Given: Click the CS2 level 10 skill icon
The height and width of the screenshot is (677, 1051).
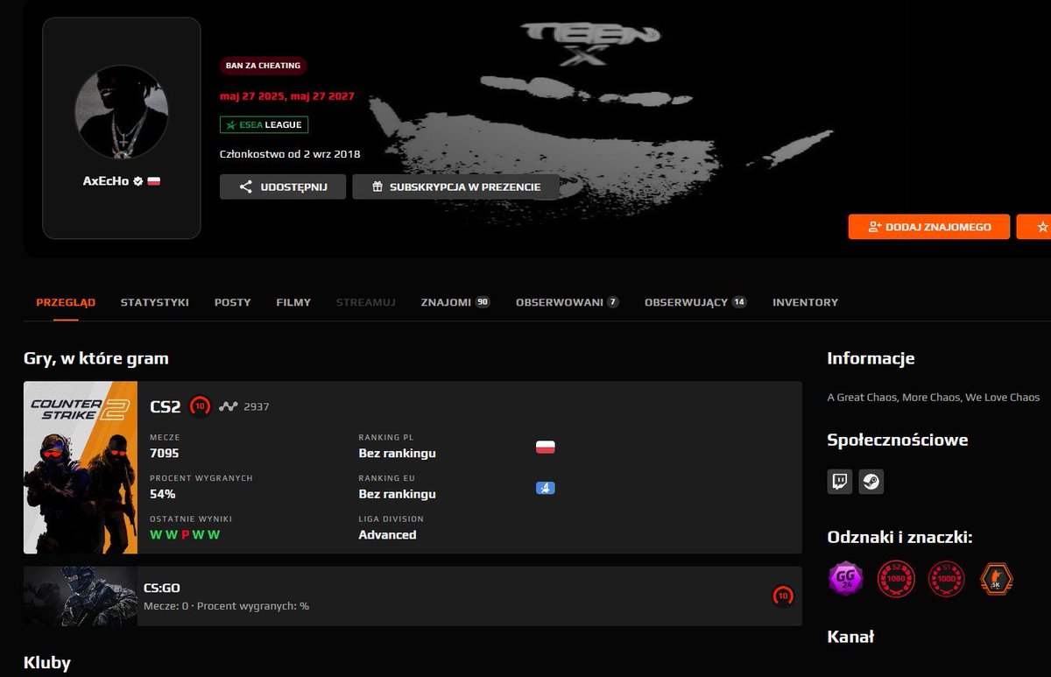Looking at the screenshot, I should pos(201,406).
